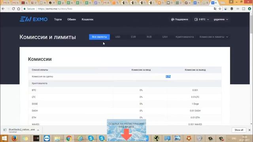Screen dimensions: 253x142
Task: Click the WAVES row label
Action: point(36,124)
